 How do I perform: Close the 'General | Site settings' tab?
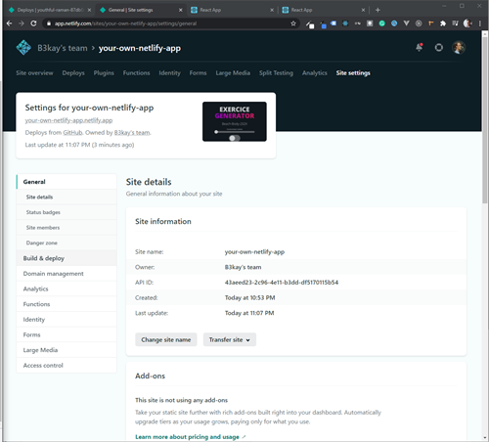pos(181,10)
